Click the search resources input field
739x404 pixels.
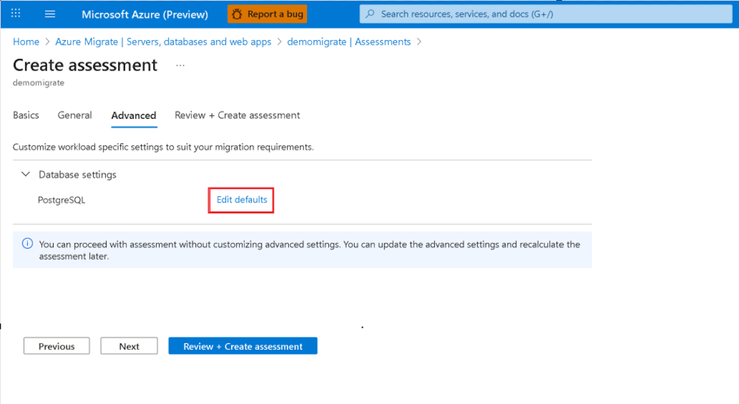click(x=546, y=14)
